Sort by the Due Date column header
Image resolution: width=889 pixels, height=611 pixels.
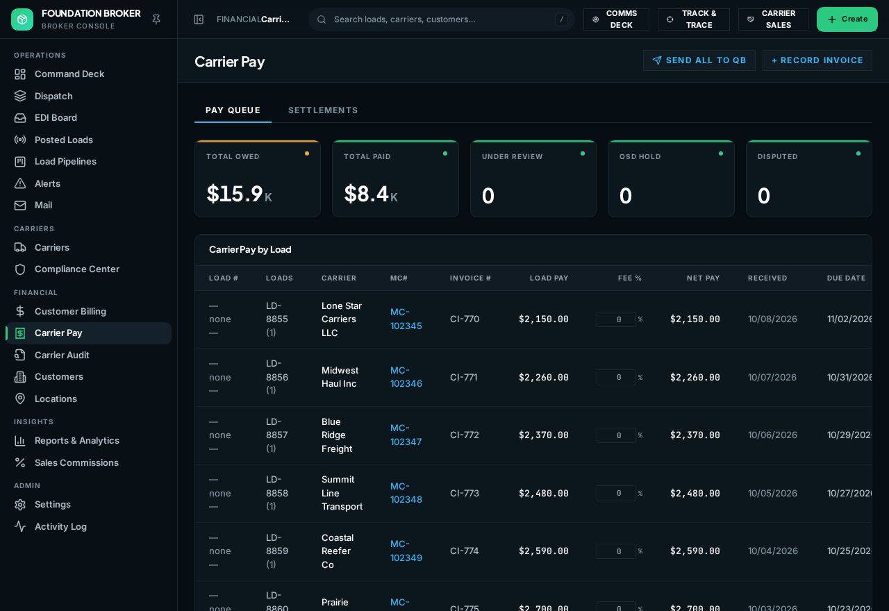click(846, 278)
